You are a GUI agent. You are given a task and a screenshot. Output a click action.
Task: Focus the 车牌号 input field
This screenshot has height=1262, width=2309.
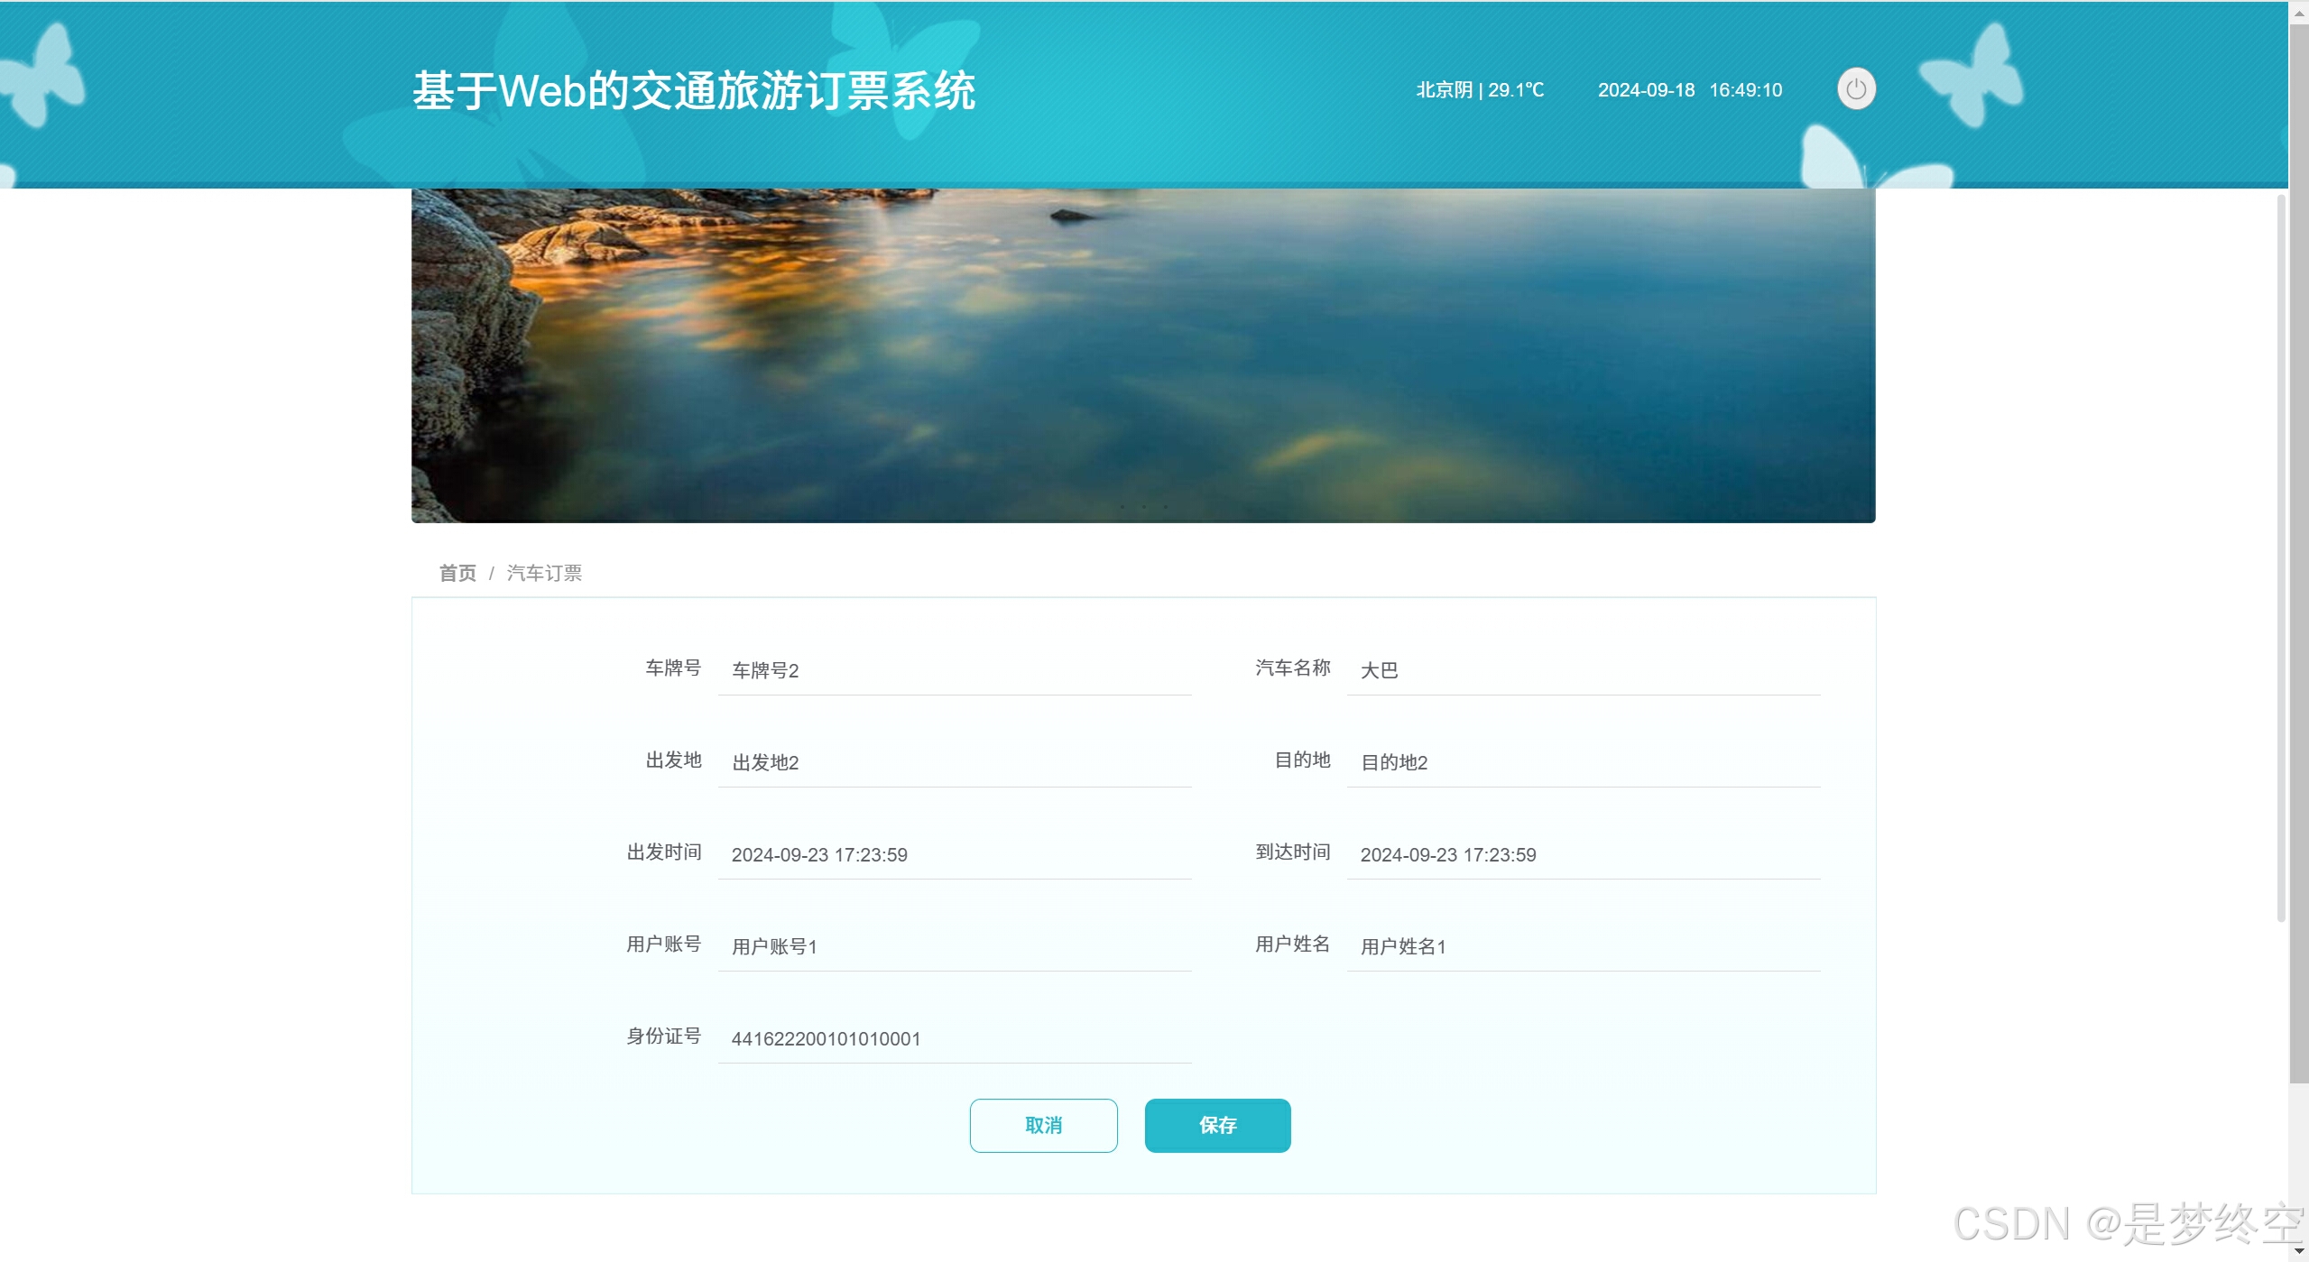pos(955,670)
